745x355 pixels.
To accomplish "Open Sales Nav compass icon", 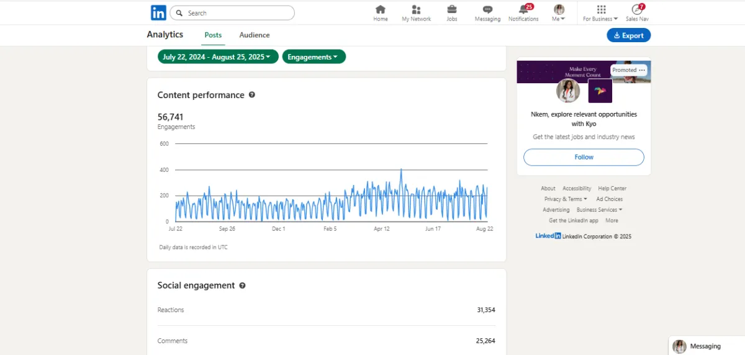I will tap(637, 10).
